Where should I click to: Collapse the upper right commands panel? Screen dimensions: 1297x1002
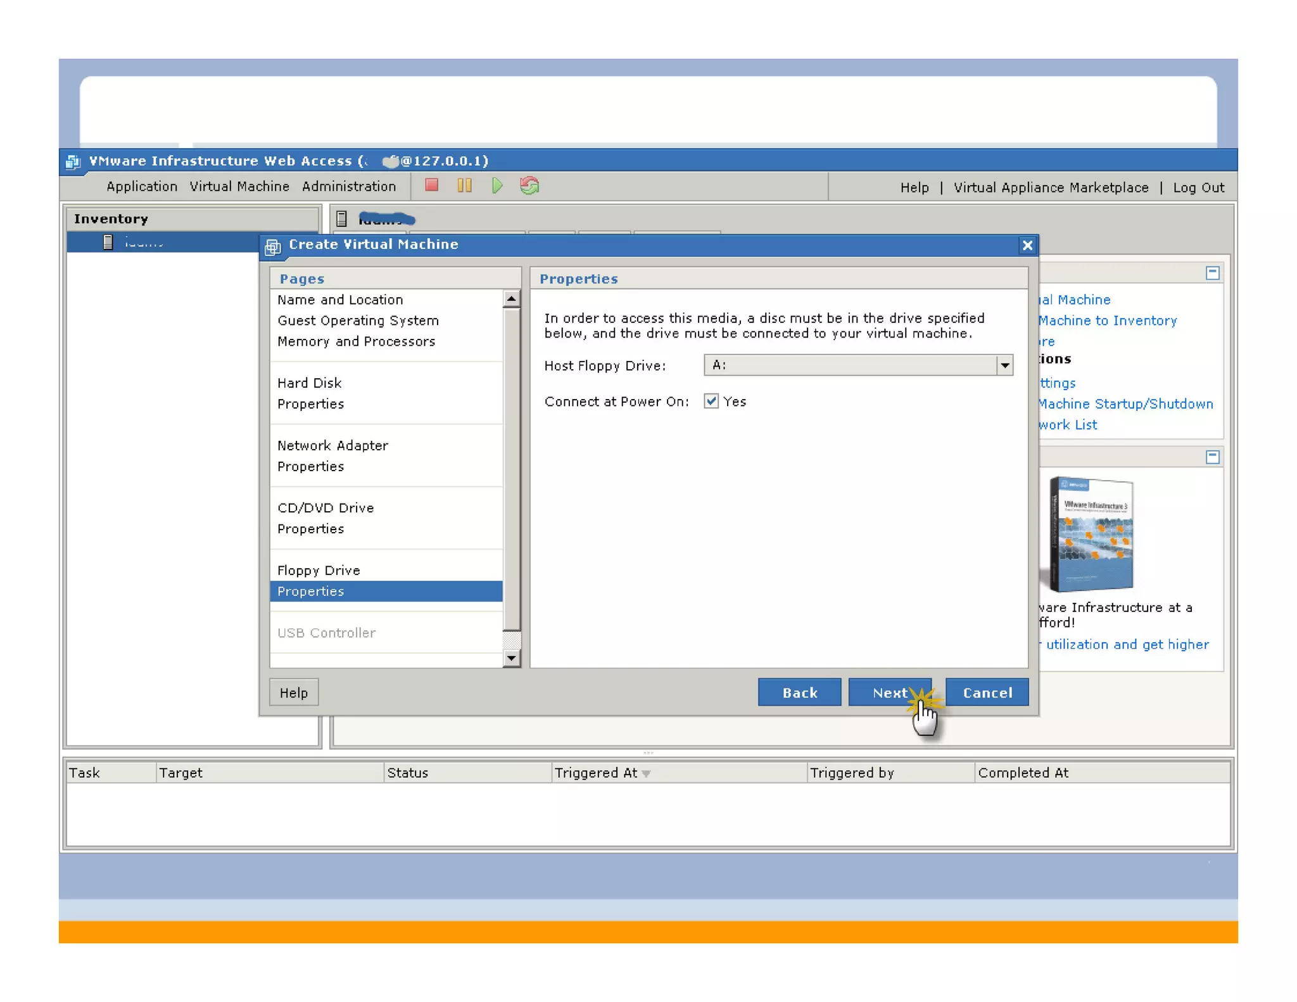click(x=1212, y=273)
